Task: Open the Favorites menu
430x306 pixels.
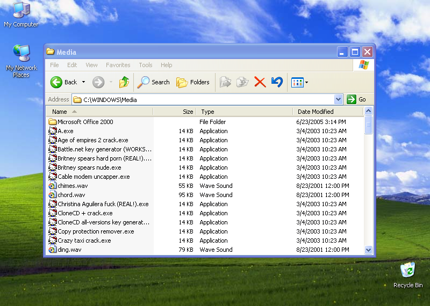Action: 118,65
